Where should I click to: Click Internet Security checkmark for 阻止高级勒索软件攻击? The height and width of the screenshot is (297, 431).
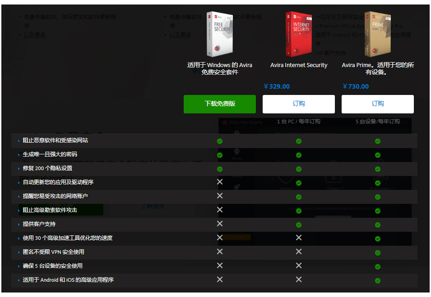pyautogui.click(x=299, y=211)
